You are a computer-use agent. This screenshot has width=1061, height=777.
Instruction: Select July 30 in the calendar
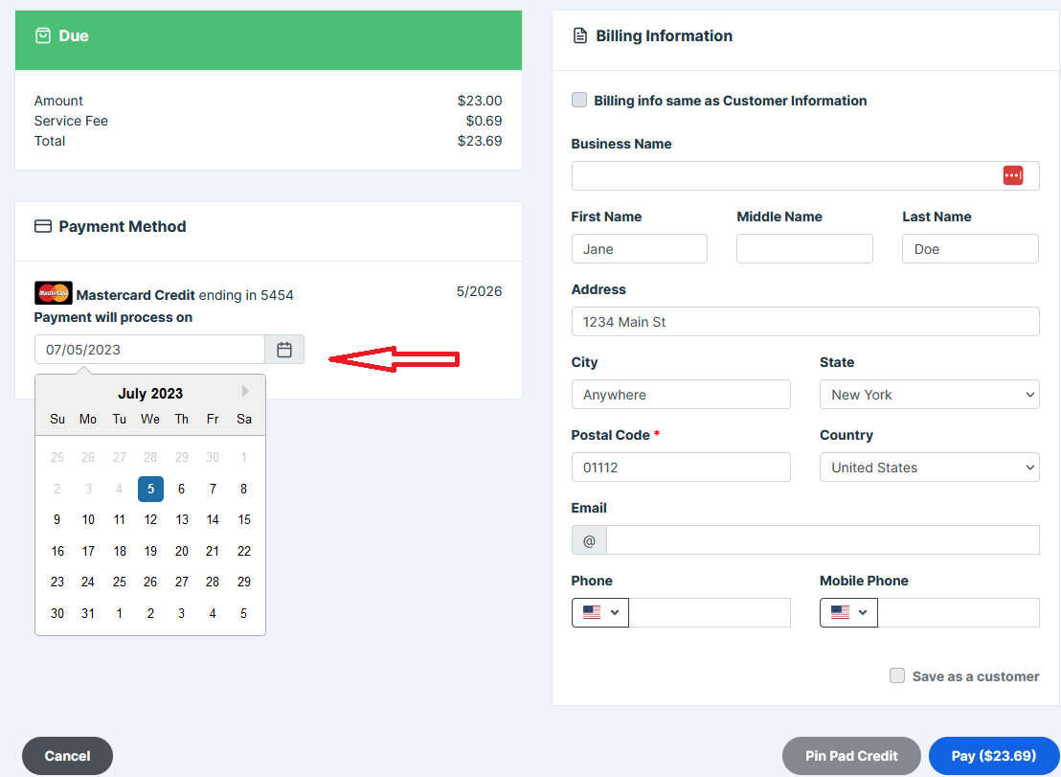tap(57, 613)
